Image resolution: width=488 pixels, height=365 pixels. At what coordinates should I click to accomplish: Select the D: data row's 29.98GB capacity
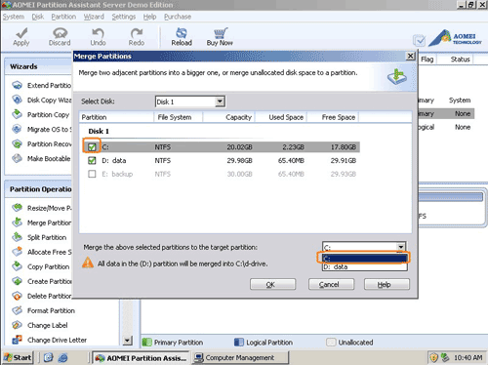click(239, 160)
